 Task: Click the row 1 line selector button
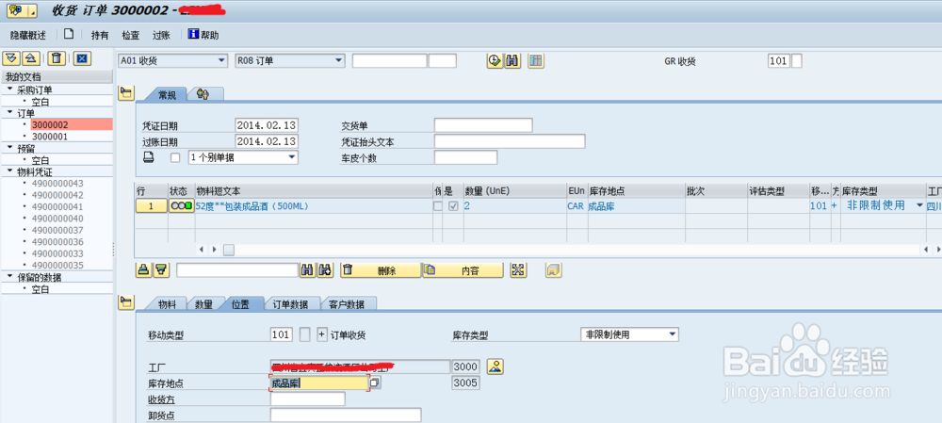pos(152,206)
